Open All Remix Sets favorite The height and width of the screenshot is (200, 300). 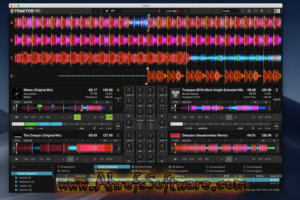(x=142, y=167)
